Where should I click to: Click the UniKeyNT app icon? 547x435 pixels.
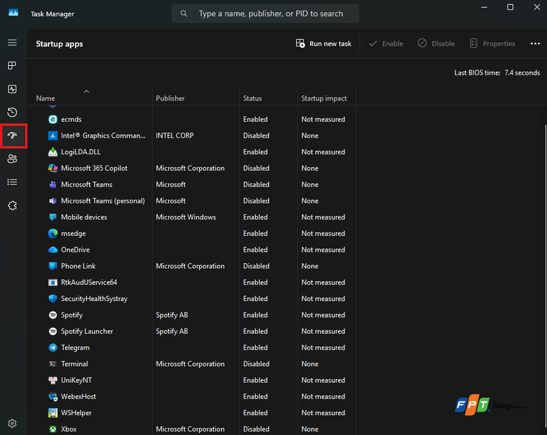pos(53,380)
